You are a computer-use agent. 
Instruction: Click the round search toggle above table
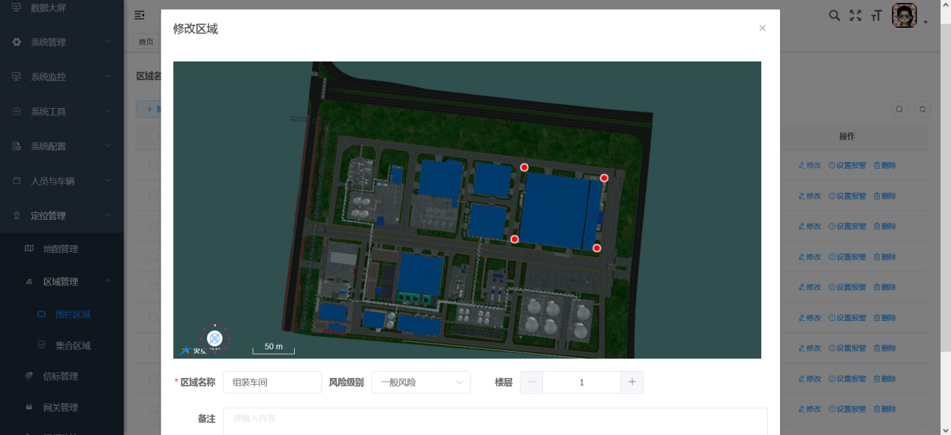pyautogui.click(x=899, y=109)
